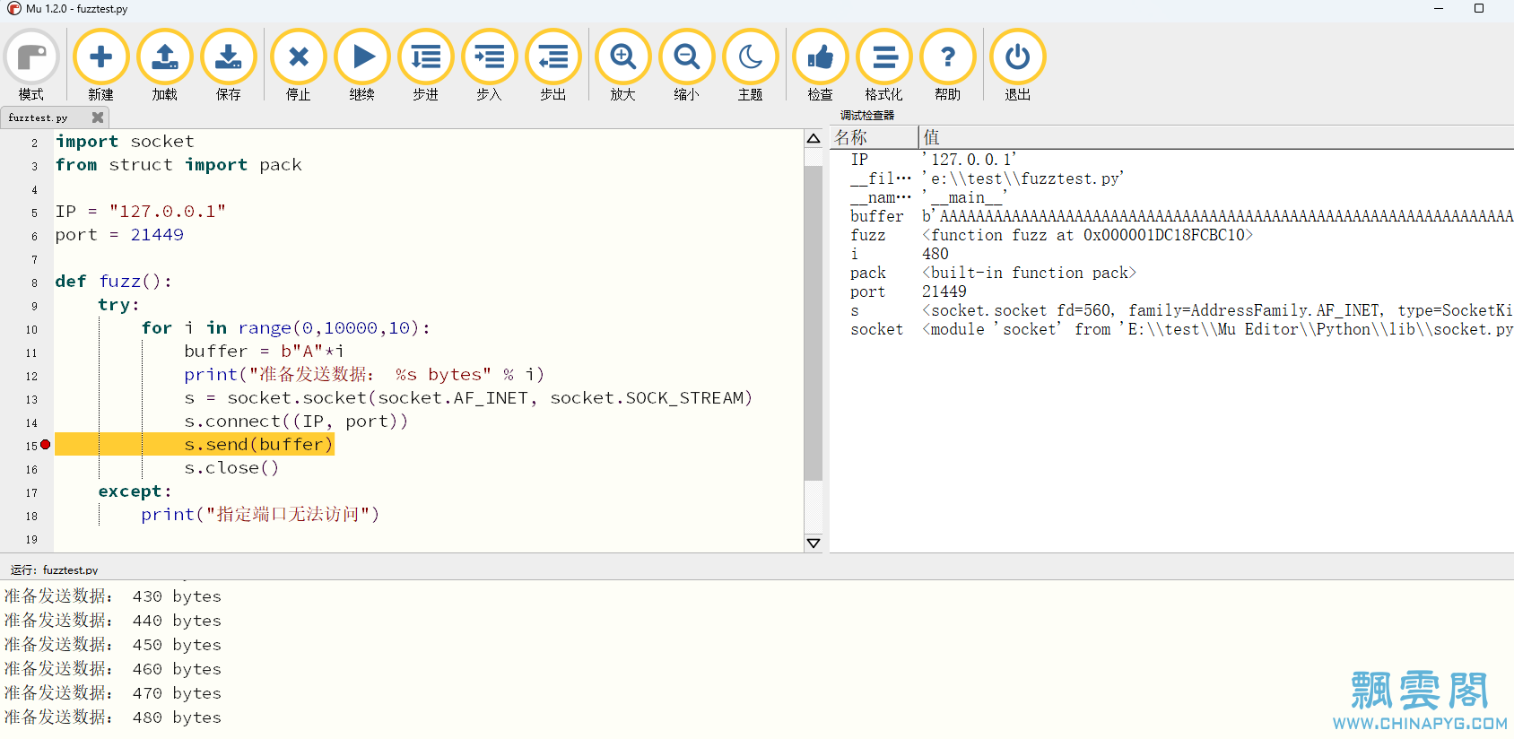Screen dimensions: 1514x739
Task: Step out using 步出
Action: [553, 65]
